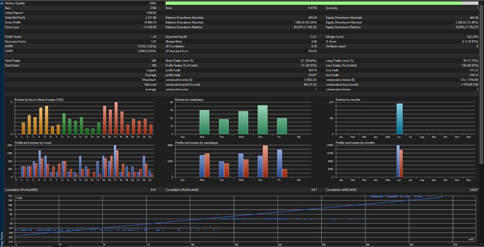Select the Entries by hours chart title
This screenshot has height=247, width=484.
(39, 100)
